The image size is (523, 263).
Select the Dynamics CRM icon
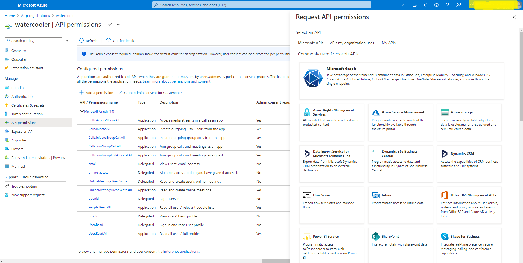[x=445, y=154]
